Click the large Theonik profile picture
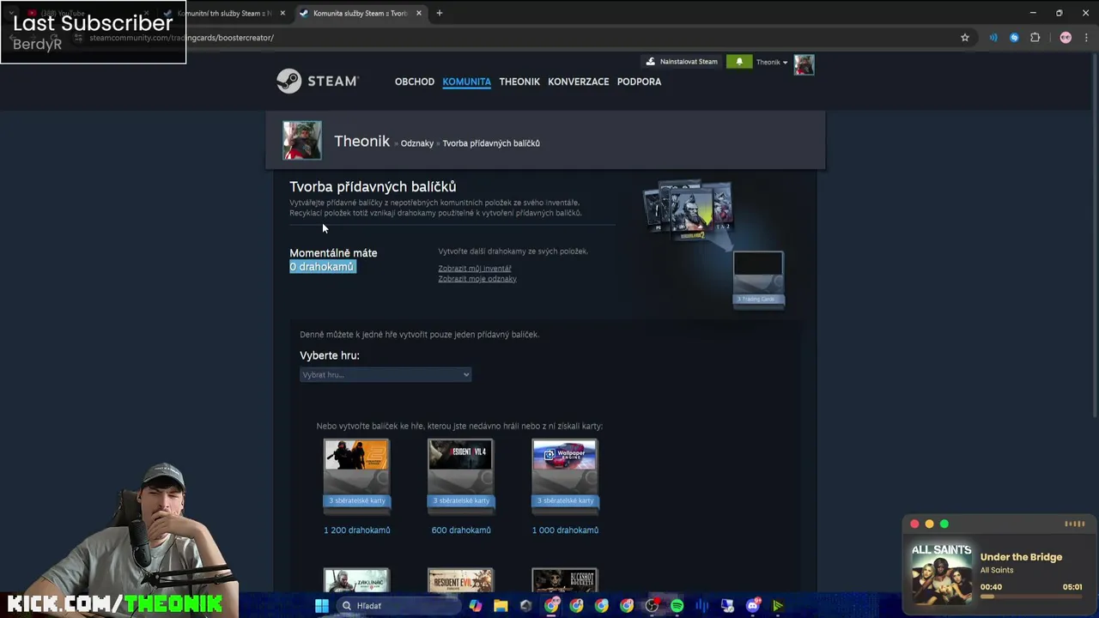Screen dimensions: 1099x618 302,141
